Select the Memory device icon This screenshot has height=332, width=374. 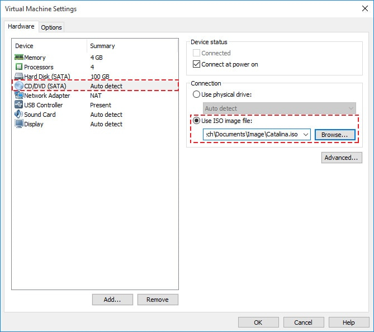point(18,58)
